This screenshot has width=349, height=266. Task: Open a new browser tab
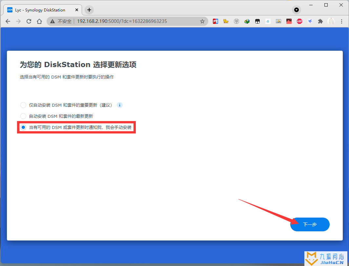tap(89, 10)
